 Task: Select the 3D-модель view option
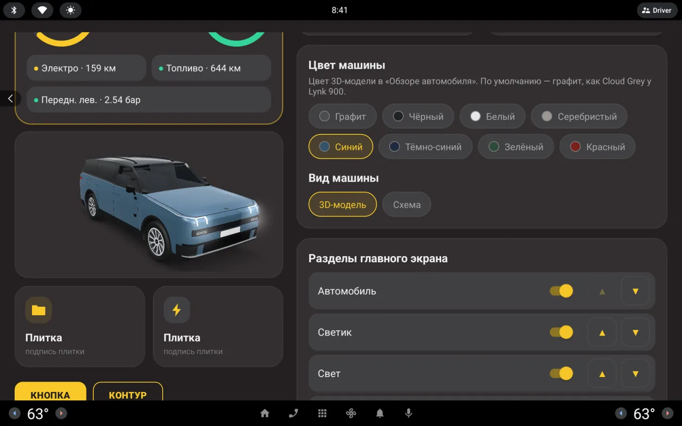pos(343,204)
